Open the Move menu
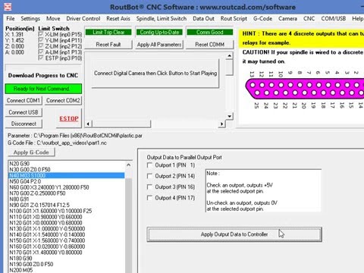The height and width of the screenshot is (273, 364). 53,19
